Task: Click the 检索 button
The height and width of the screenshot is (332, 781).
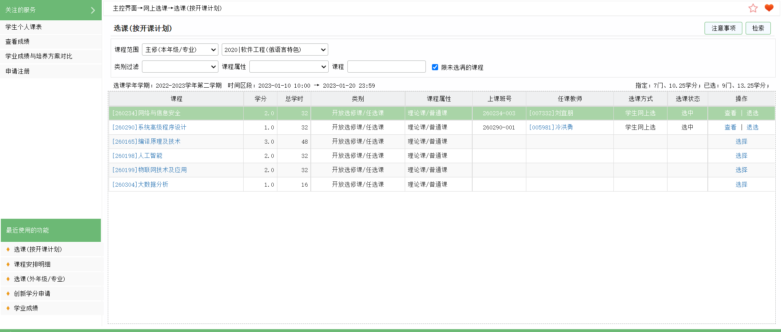Action: pos(758,28)
